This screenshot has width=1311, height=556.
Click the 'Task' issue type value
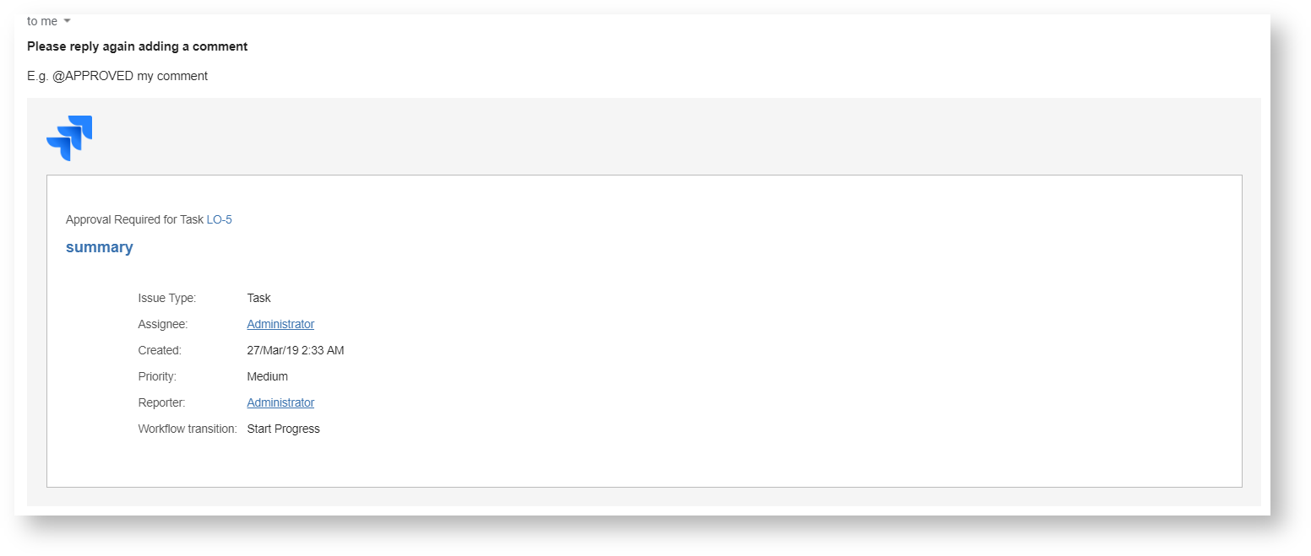pyautogui.click(x=258, y=298)
